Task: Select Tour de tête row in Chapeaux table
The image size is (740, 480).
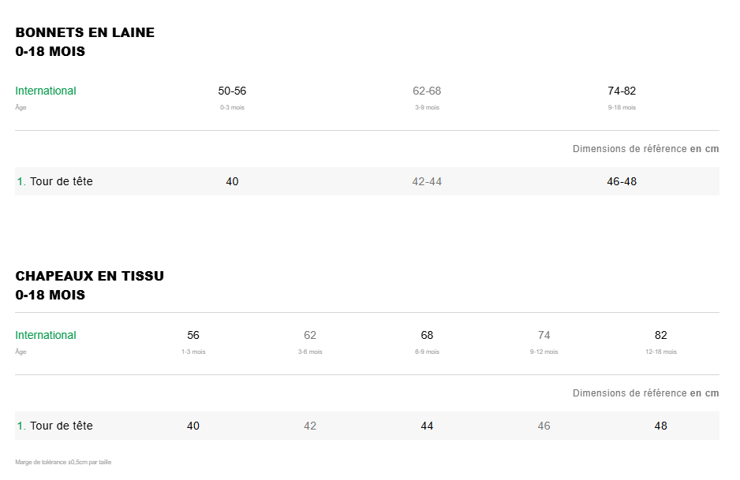Action: [61, 426]
